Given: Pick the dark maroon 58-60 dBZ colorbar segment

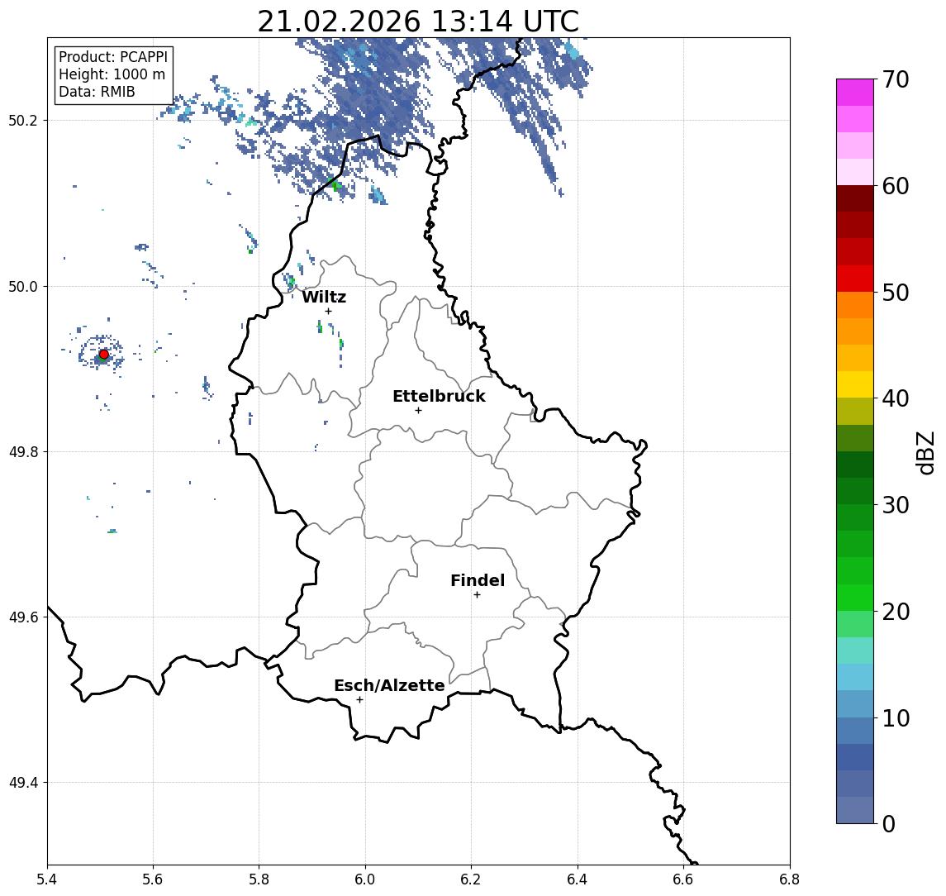Looking at the screenshot, I should 855,198.
